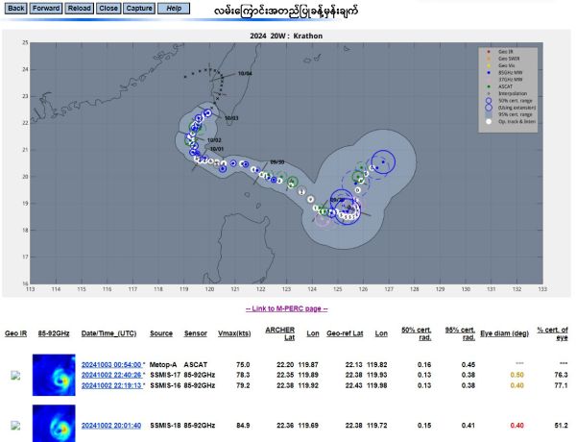576x442 pixels.
Task: Open the 20241002 22:40:26 entry link
Action: point(111,375)
